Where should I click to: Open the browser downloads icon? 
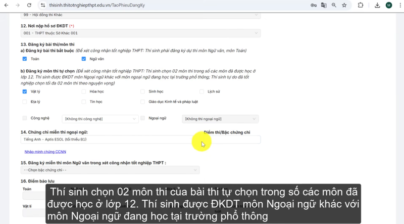(x=377, y=5)
